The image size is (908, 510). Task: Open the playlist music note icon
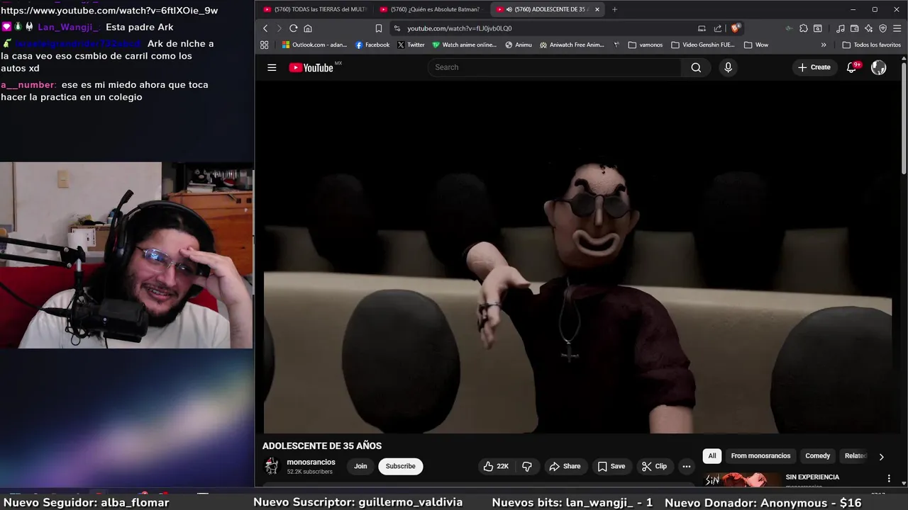[841, 28]
